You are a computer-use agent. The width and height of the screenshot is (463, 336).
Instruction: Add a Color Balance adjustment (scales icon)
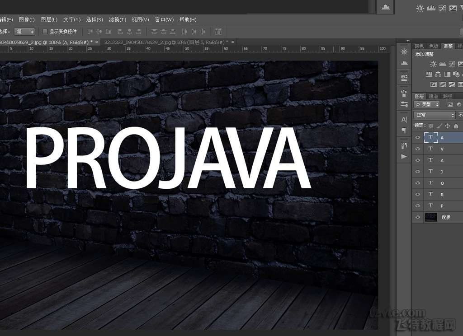click(x=438, y=75)
